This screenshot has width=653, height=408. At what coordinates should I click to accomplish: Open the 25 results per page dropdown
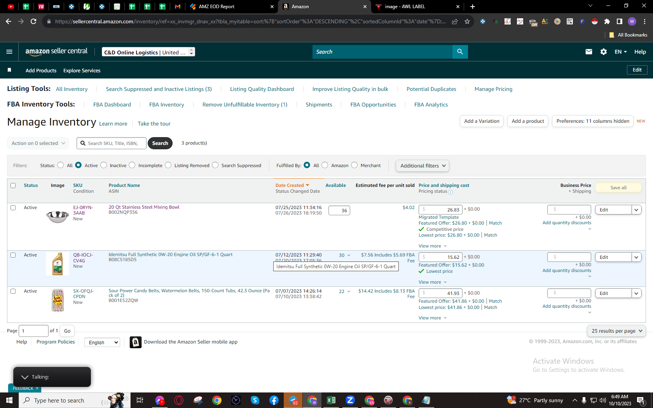point(616,331)
